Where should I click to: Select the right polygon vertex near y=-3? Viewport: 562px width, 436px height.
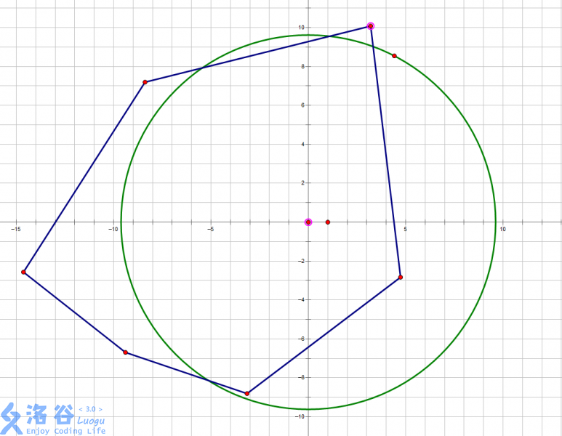pos(401,278)
